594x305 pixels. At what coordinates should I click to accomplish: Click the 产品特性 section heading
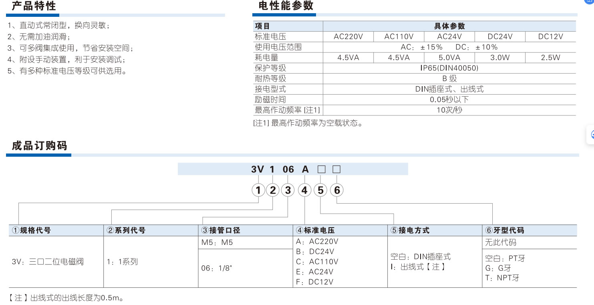coord(34,6)
